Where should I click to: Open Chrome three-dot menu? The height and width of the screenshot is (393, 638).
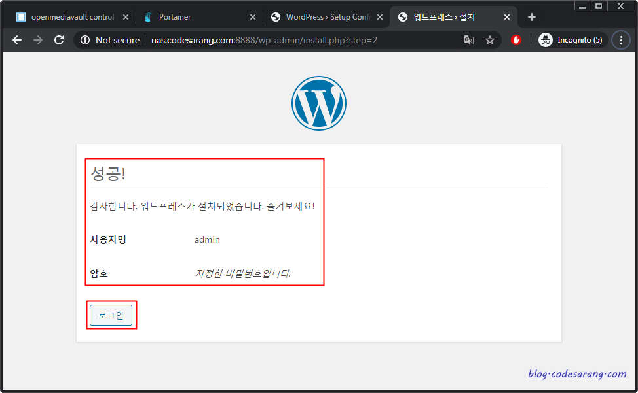(621, 40)
